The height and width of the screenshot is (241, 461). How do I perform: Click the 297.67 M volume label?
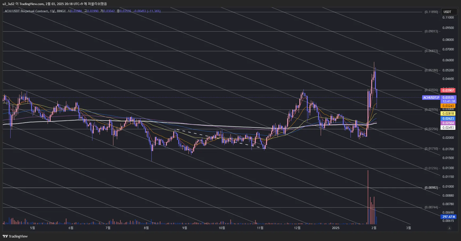tap(449, 217)
